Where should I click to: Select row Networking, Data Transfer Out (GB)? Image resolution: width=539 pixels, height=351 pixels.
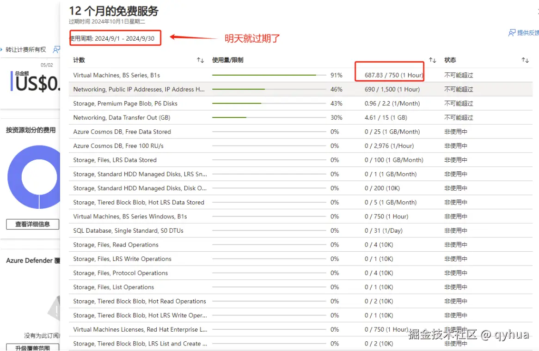(300, 117)
